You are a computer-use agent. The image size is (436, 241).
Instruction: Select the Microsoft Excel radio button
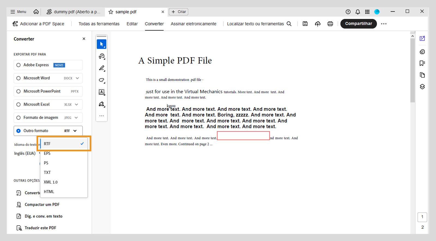tap(19, 104)
